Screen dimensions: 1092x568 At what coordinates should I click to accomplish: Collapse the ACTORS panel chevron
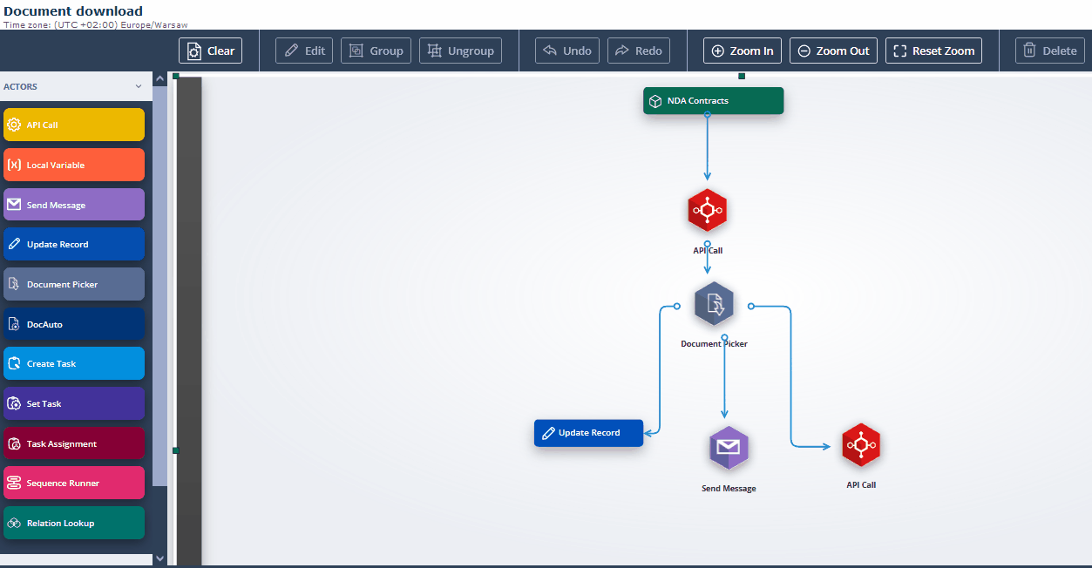(138, 86)
